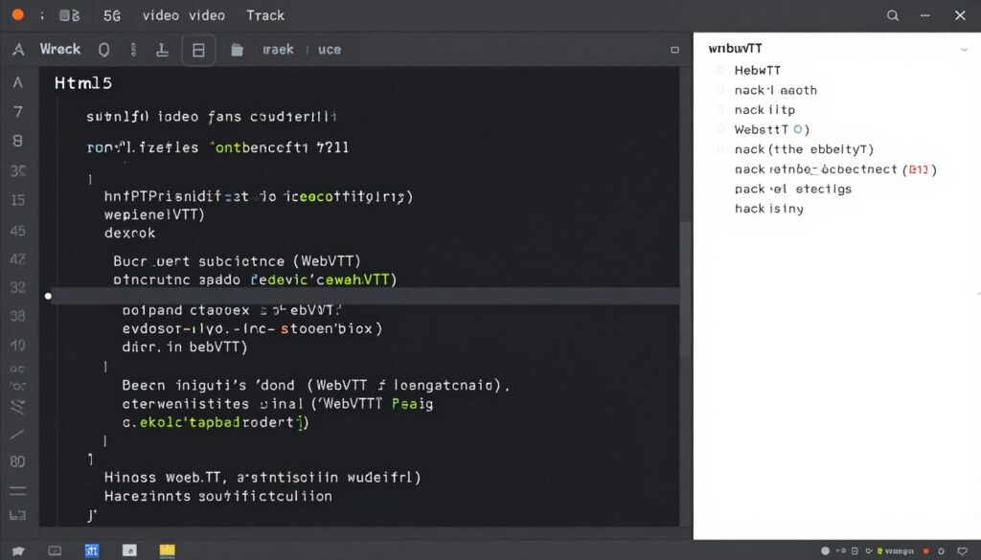This screenshot has height=560, width=981.
Task: Click the white circle status icon bottom right
Action: coord(825,551)
